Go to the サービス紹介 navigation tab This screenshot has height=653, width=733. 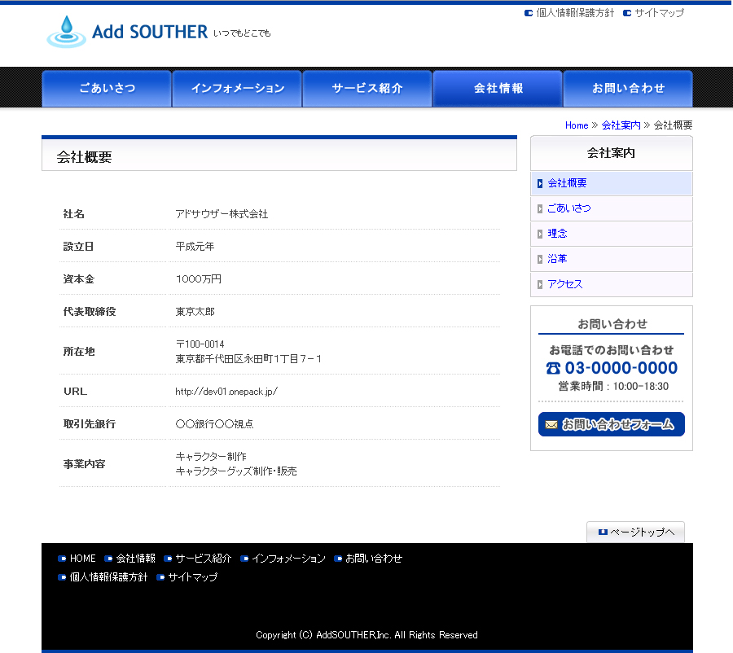367,89
